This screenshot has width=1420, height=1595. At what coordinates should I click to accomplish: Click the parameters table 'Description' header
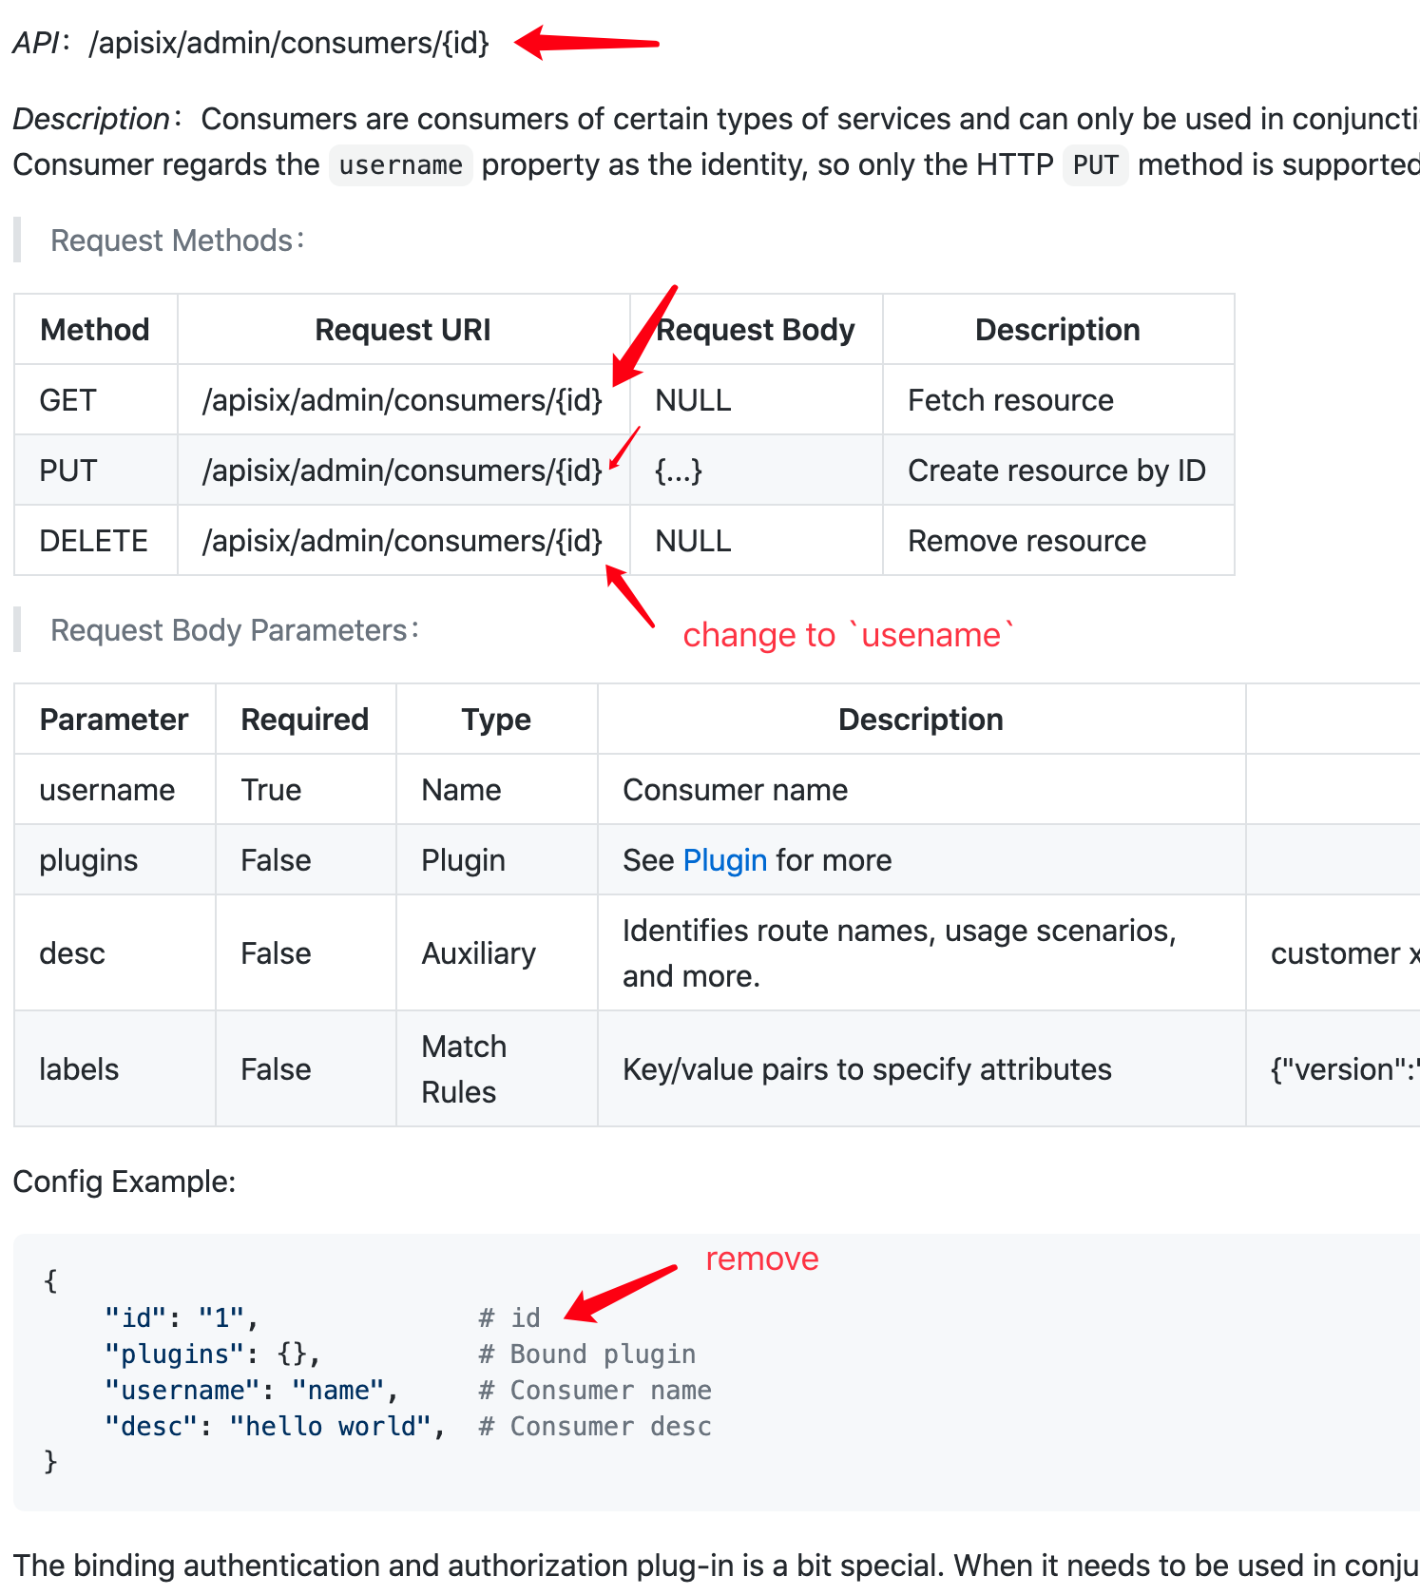click(x=921, y=720)
